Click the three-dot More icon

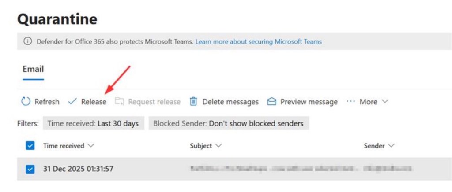coord(350,102)
